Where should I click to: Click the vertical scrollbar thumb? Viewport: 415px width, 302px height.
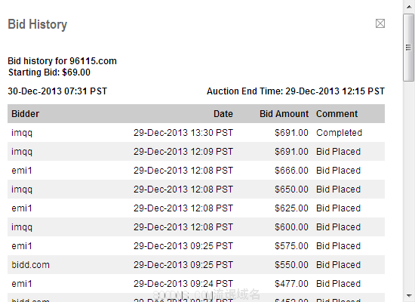tap(409, 48)
